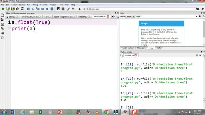Screen dimensions: 205x115
Task: Toggle fullscreen mode icon
Action: click(x=63, y=9)
